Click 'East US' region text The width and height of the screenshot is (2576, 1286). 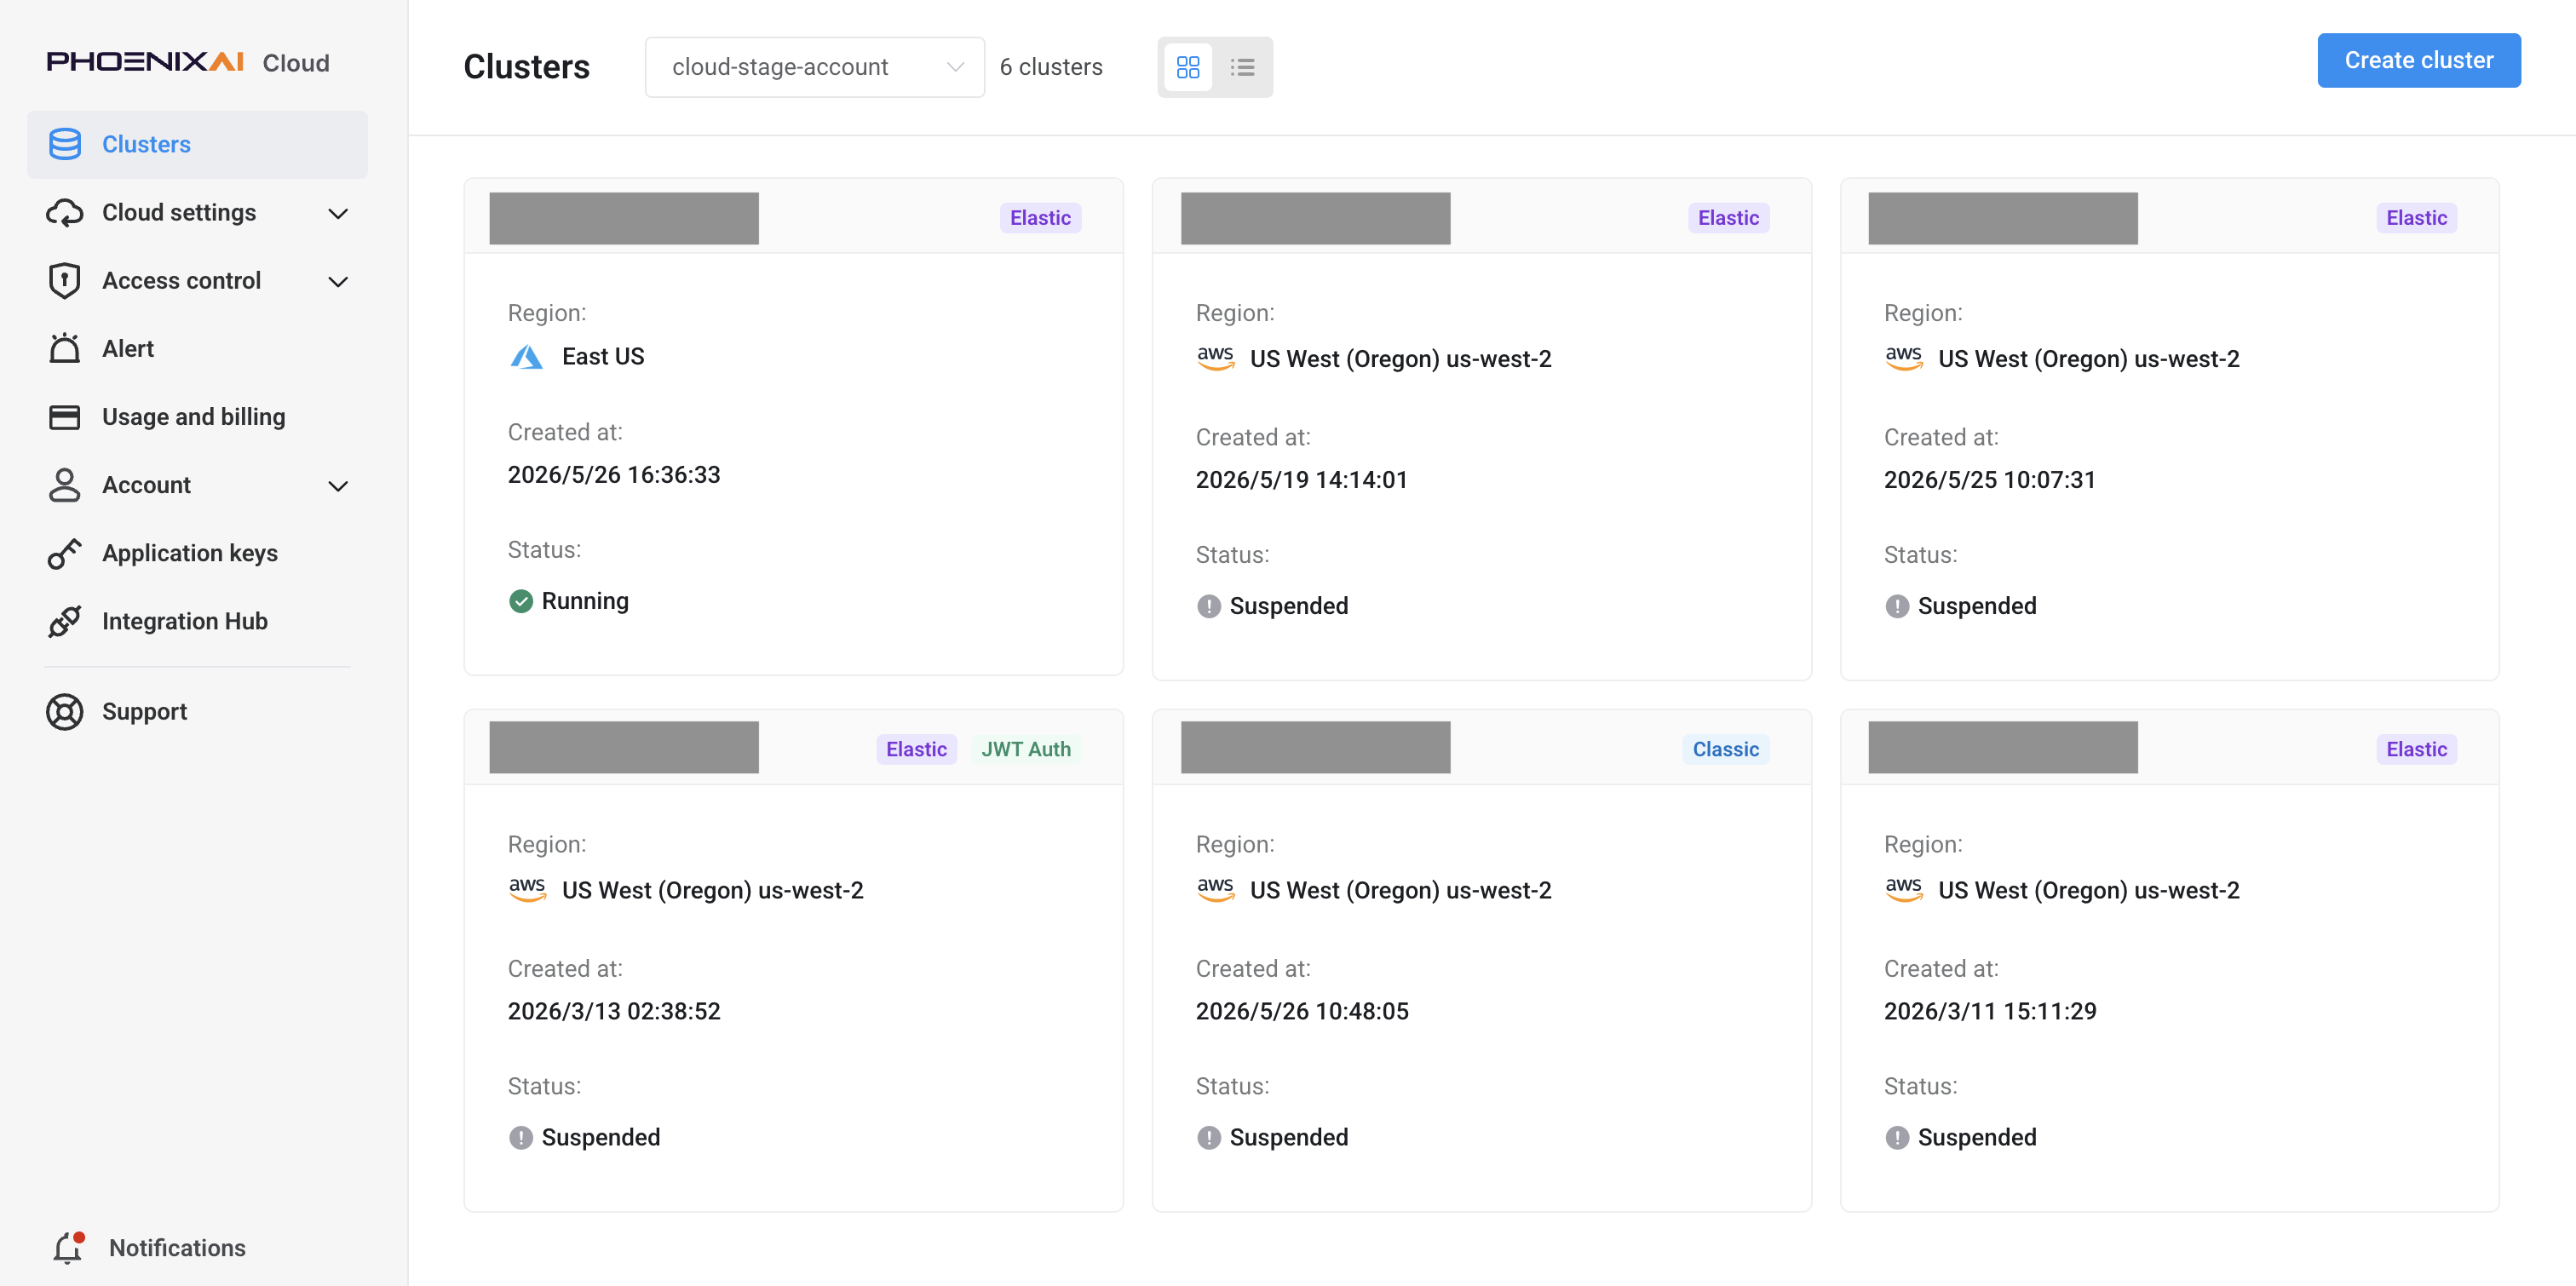603,356
